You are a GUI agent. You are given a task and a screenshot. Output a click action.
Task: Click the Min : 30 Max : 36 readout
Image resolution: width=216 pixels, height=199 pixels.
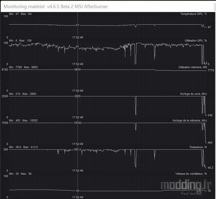[x=20, y=174]
